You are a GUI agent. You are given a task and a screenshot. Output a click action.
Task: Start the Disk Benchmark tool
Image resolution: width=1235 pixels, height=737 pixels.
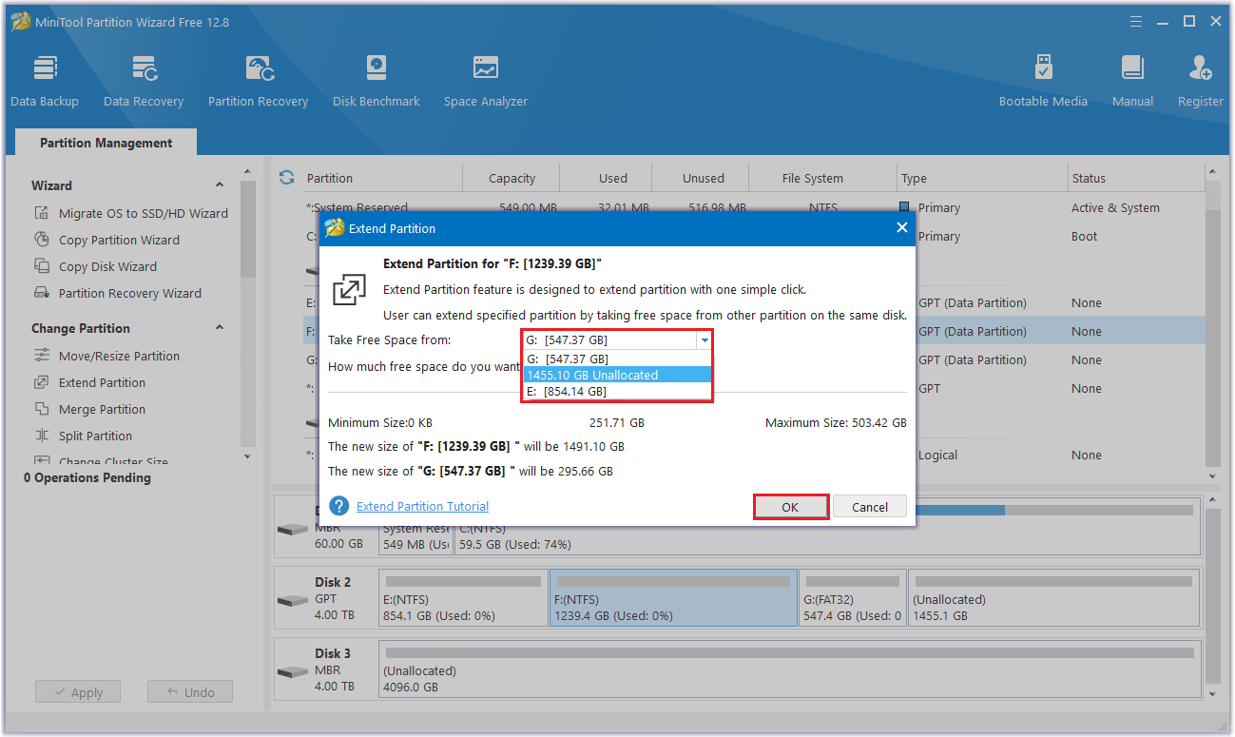point(376,82)
